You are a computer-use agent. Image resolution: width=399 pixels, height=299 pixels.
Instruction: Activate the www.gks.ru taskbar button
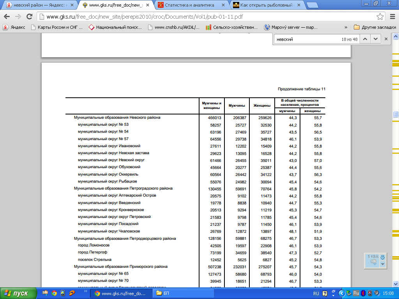(121, 294)
